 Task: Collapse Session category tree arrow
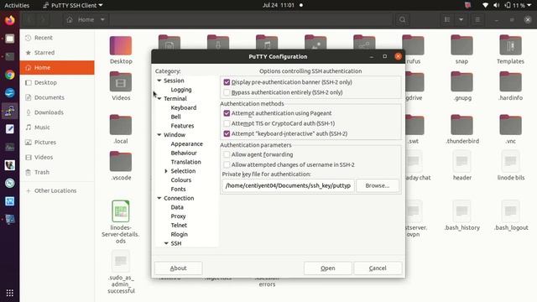click(159, 81)
